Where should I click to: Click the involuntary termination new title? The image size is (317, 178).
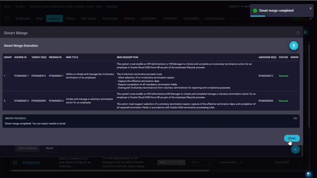coord(90,76)
